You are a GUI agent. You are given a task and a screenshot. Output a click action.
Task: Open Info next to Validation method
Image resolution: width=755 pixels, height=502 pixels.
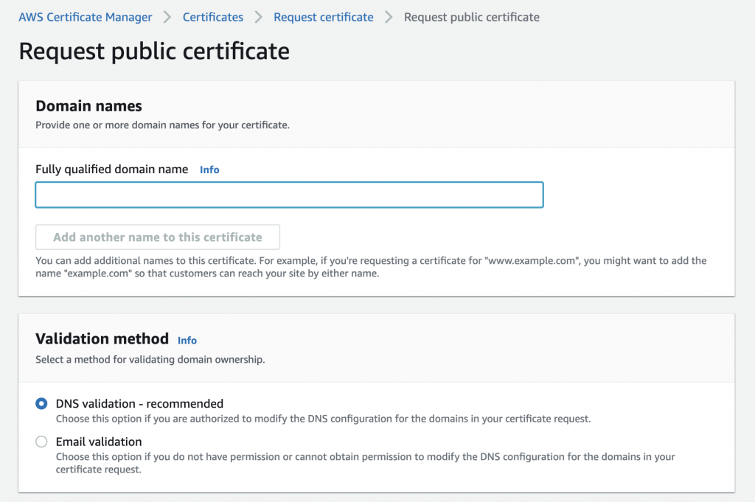click(x=187, y=341)
